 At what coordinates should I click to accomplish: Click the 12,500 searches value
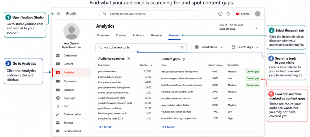point(148,71)
